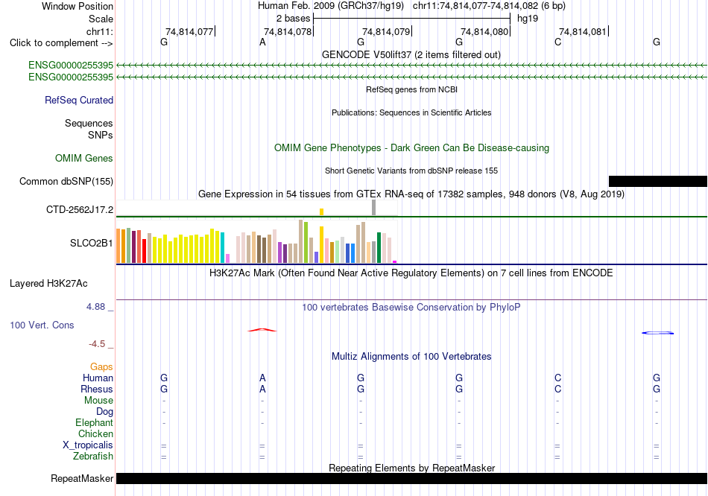Click position label 74,814,078
The image size is (708, 496).
click(288, 31)
